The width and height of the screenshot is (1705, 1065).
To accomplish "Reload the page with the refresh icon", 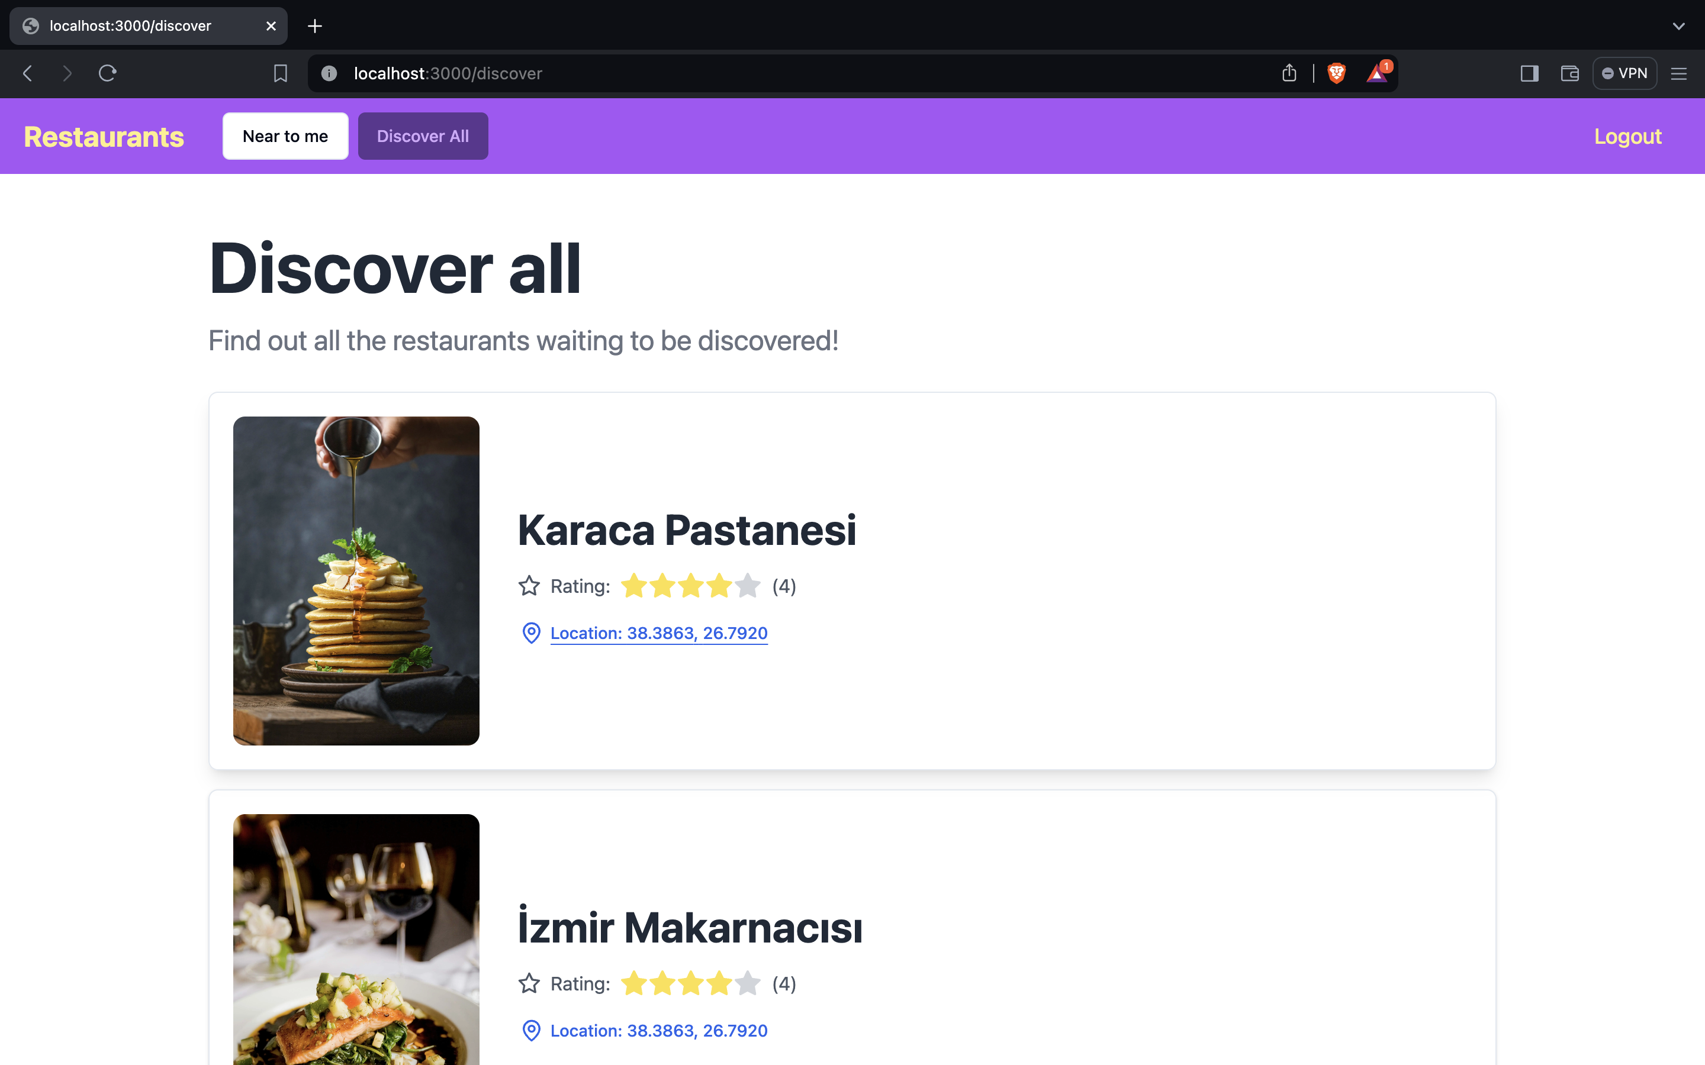I will click(x=107, y=73).
